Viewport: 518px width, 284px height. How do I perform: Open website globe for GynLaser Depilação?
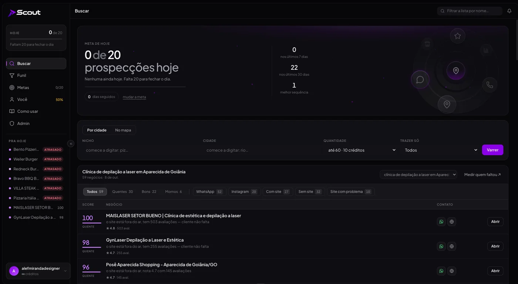(451, 246)
